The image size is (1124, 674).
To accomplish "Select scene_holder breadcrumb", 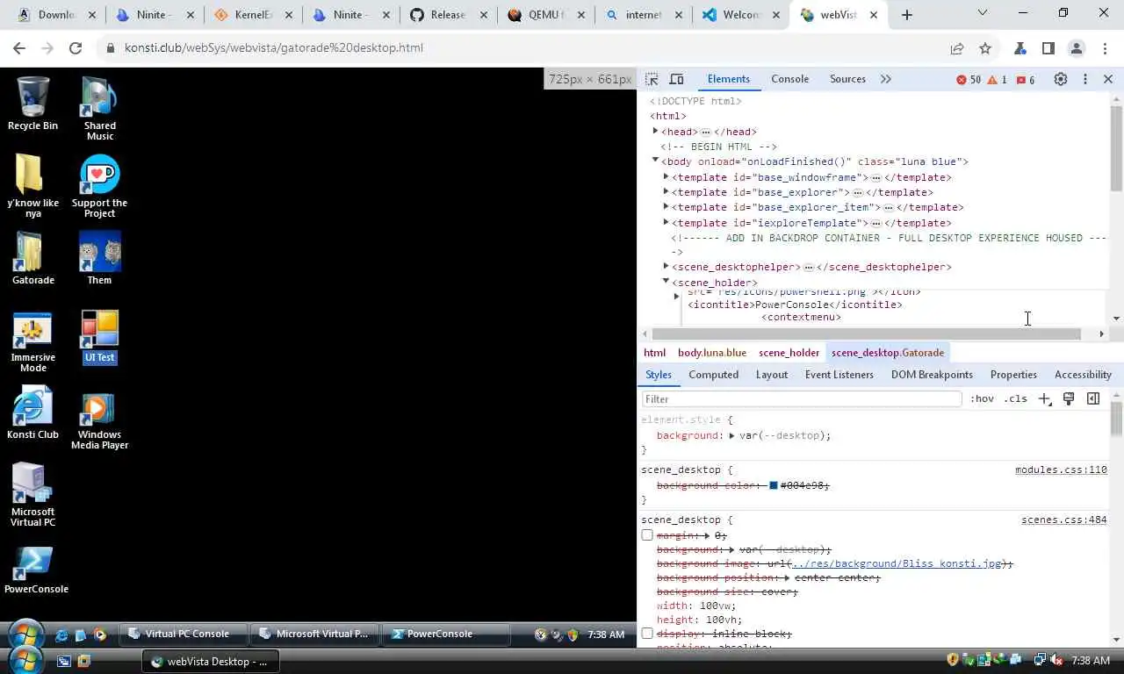I will pos(789,353).
